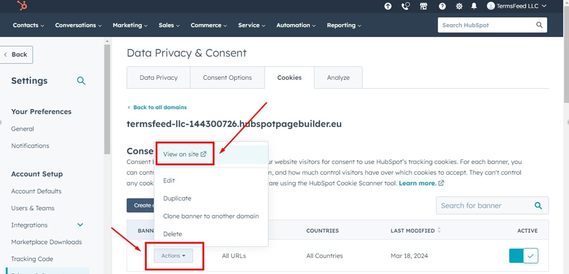Click the Learn more link
569x274 pixels.
pos(417,183)
